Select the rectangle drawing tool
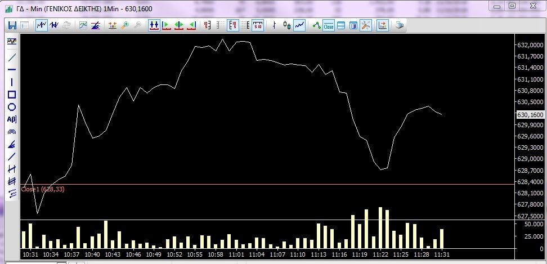547x264 pixels. click(x=12, y=95)
